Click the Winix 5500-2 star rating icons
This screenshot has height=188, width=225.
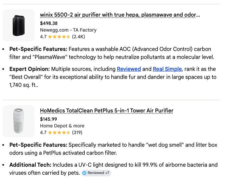coord(59,37)
